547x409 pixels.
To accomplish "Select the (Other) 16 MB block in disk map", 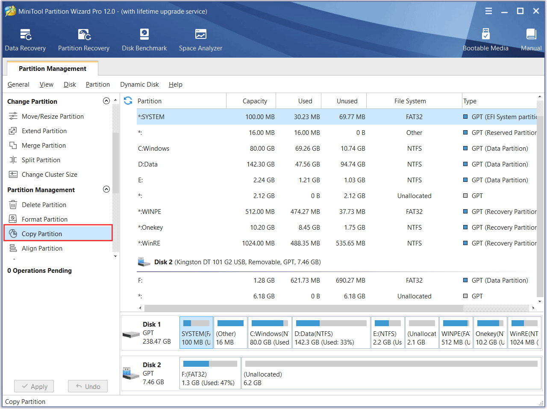I will pyautogui.click(x=230, y=333).
